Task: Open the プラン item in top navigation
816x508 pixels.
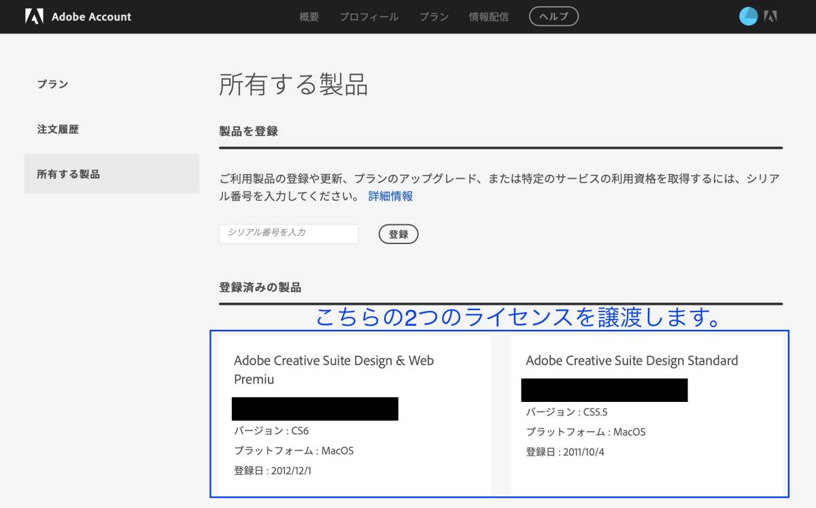Action: click(434, 16)
